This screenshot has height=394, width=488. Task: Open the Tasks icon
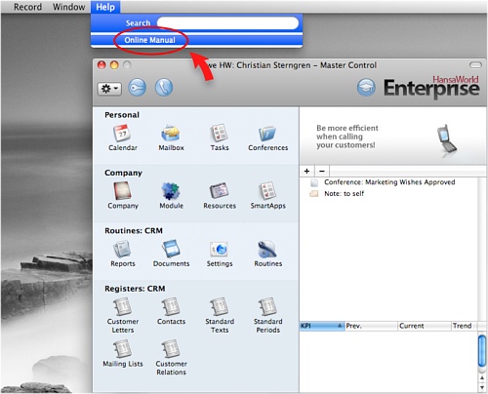coord(219,134)
